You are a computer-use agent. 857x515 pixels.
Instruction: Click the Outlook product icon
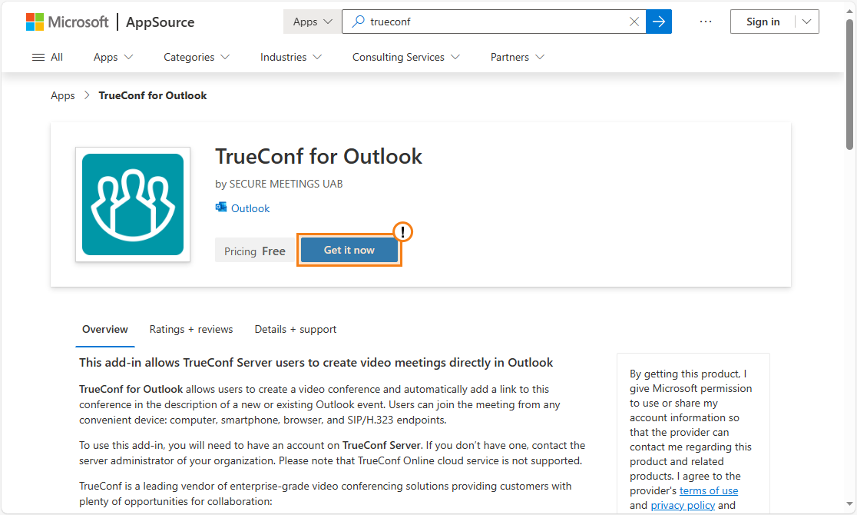pyautogui.click(x=221, y=208)
